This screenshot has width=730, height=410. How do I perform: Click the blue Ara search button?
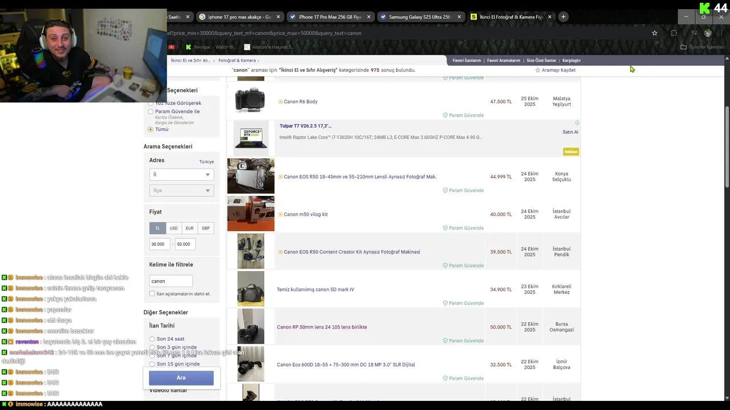coord(181,378)
